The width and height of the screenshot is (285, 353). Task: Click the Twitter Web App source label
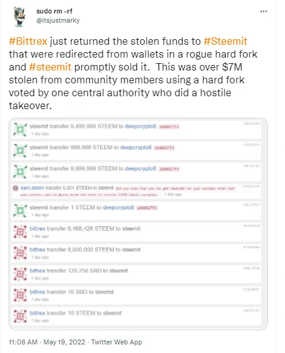point(117,342)
